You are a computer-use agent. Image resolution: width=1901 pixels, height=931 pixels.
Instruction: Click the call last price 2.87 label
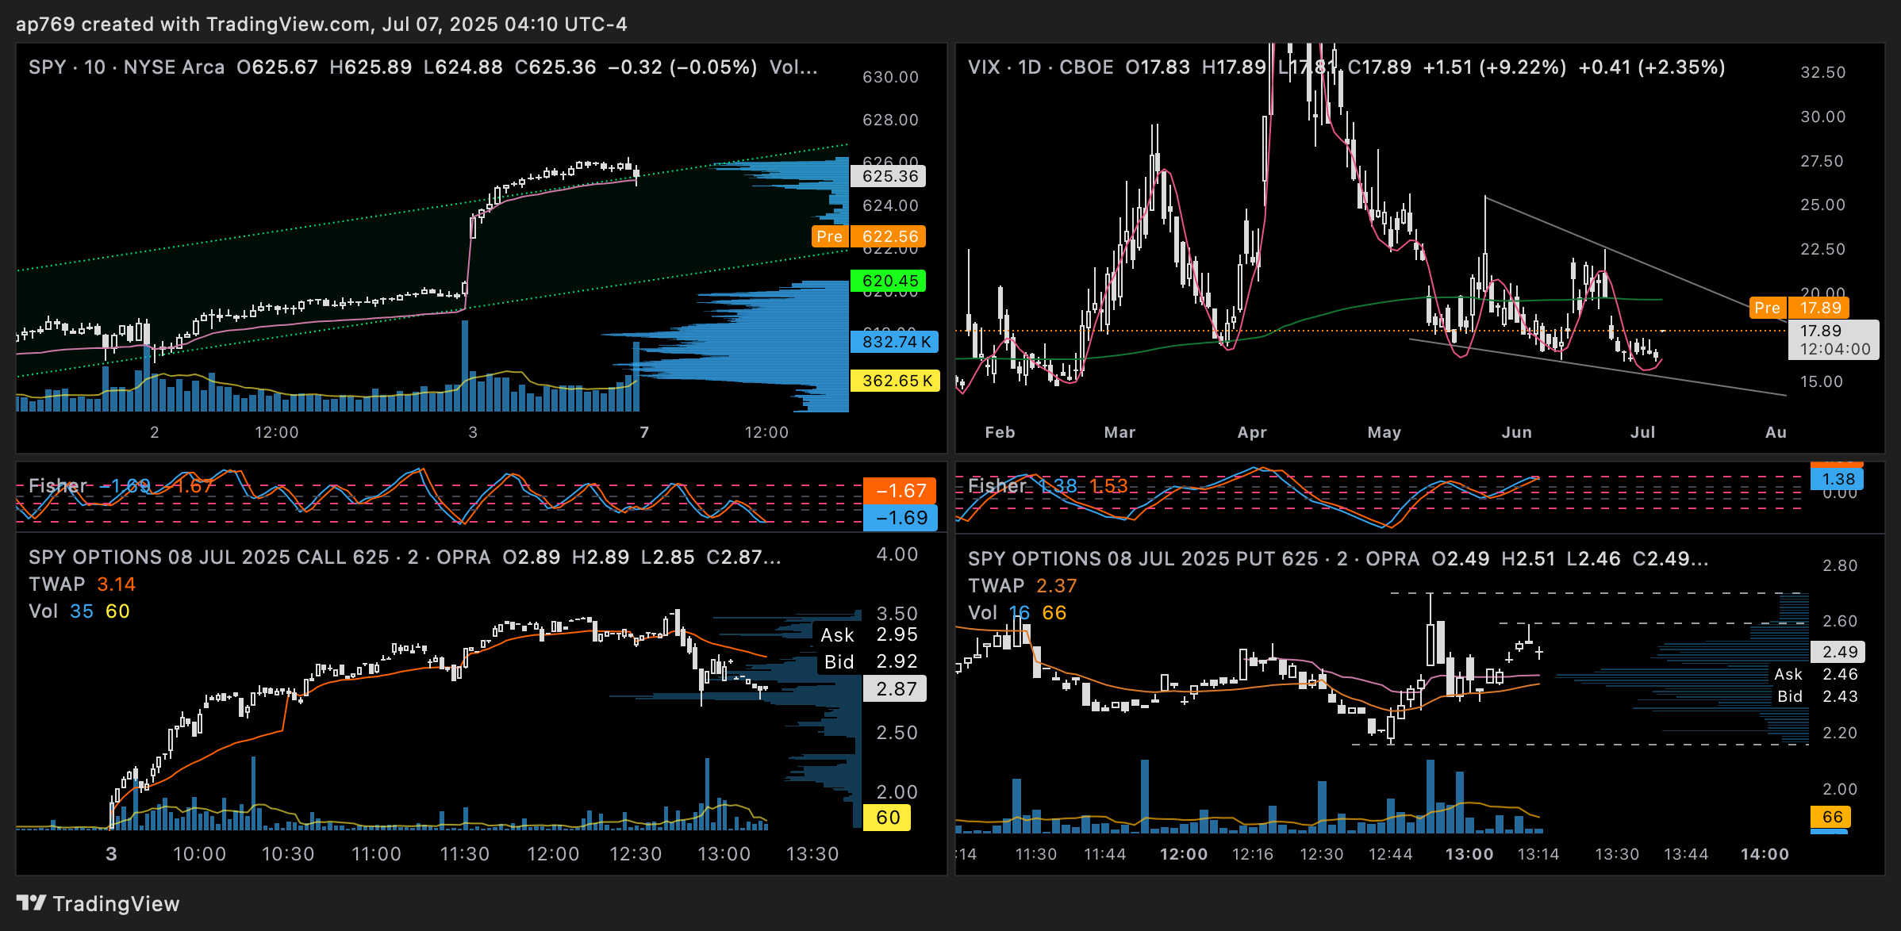click(896, 689)
